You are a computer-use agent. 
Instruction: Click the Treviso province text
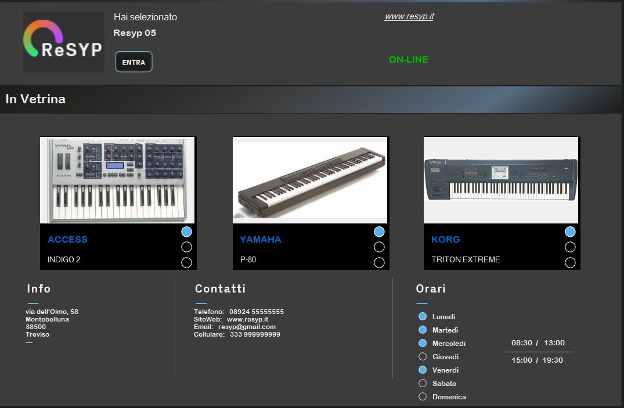pyautogui.click(x=37, y=334)
